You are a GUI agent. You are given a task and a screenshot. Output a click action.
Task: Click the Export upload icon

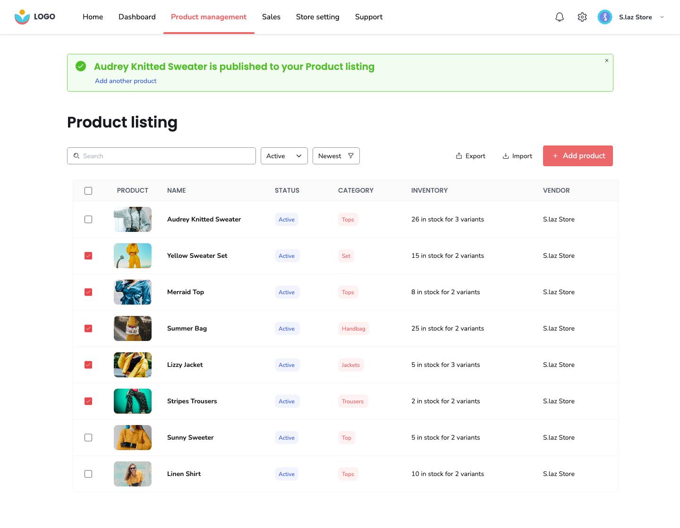point(459,156)
